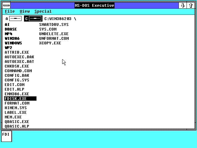Select the WP2 directory
The width and height of the screenshot is (197, 148).
[x=9, y=48]
